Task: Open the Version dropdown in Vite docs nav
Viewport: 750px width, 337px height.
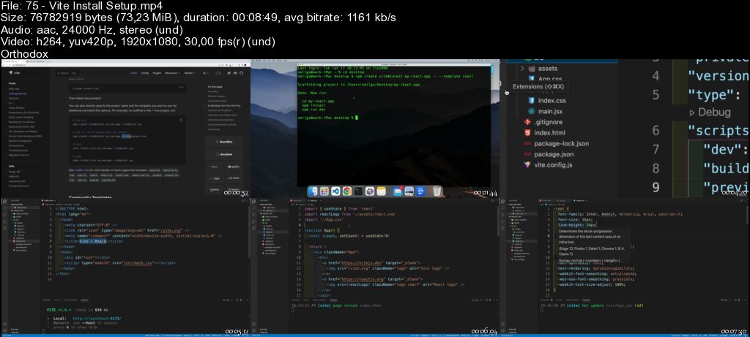Action: [x=190, y=73]
